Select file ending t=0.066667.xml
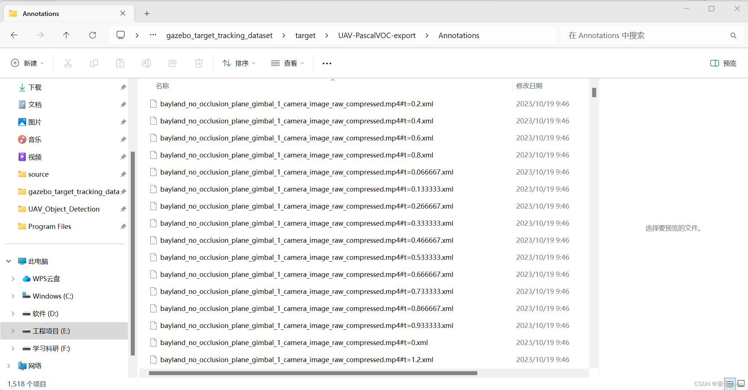748x390 pixels. (307, 172)
